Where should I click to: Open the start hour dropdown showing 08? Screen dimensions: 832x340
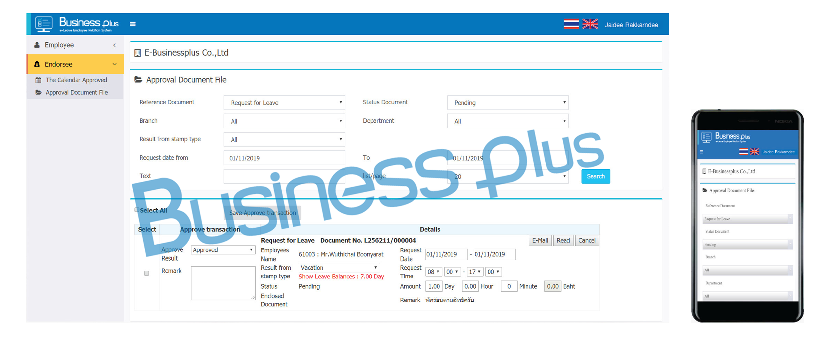[x=433, y=272]
